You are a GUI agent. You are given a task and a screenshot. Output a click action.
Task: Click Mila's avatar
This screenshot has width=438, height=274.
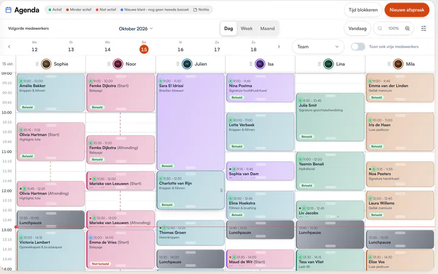(x=398, y=64)
